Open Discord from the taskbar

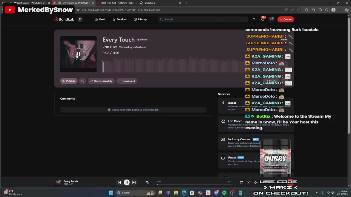tap(216, 193)
